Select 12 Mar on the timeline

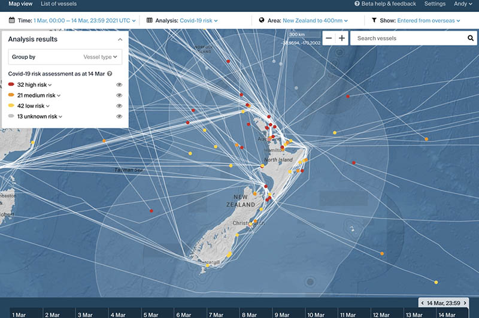[x=387, y=313]
